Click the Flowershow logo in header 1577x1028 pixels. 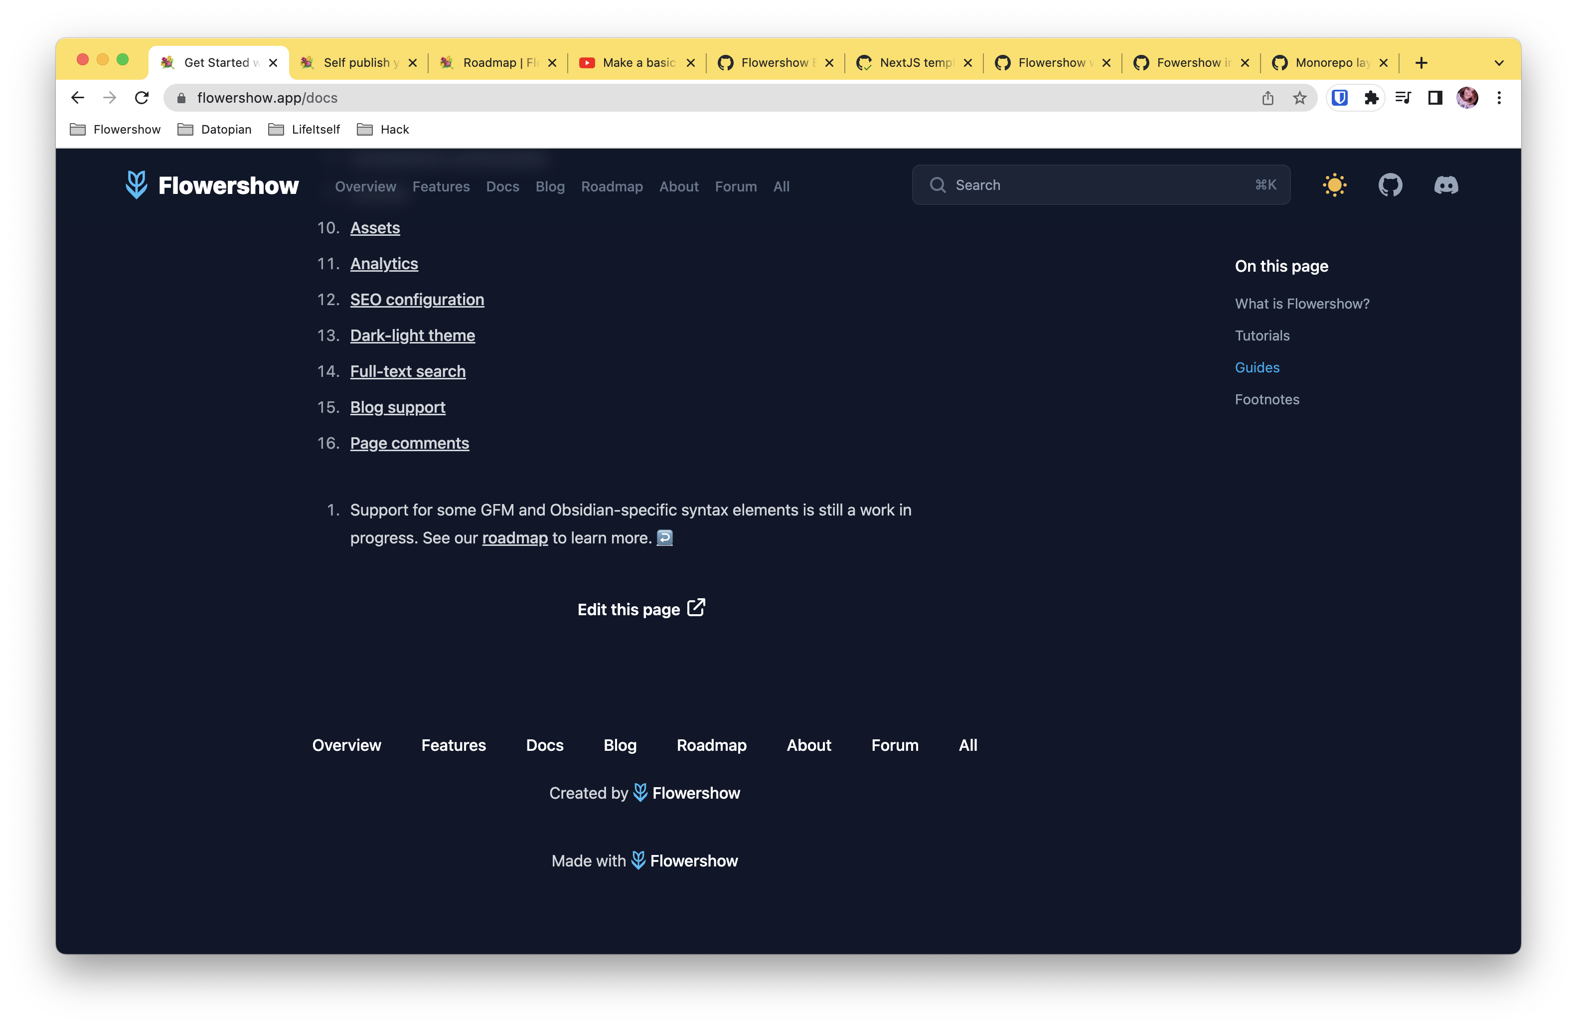pos(212,185)
